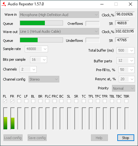
Task: Open the Pre-fill to % dropdown
Action: coord(126,70)
